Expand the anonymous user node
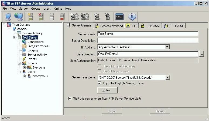The width and height of the screenshot is (209, 121). click(x=24, y=76)
